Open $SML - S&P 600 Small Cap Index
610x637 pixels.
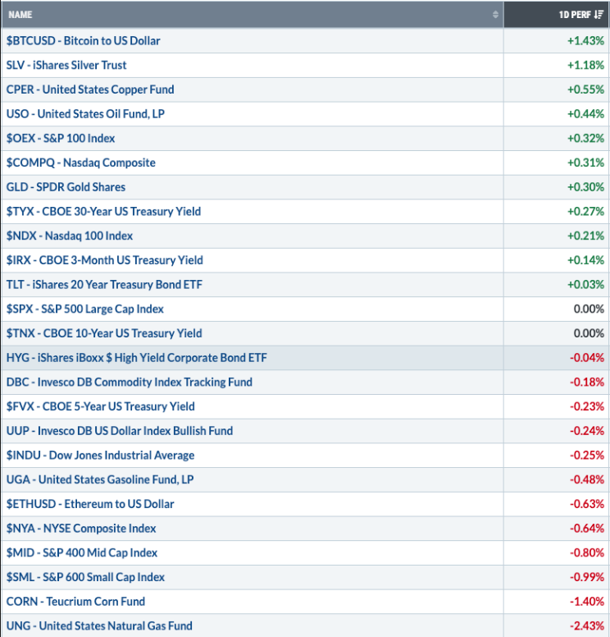point(85,577)
